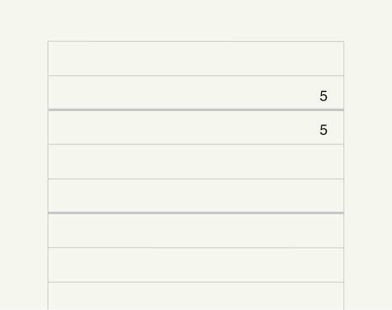Viewport: 392px width, 310px height.
Task: Click the thin line directly below the lower 5 row
Action: coord(196,144)
